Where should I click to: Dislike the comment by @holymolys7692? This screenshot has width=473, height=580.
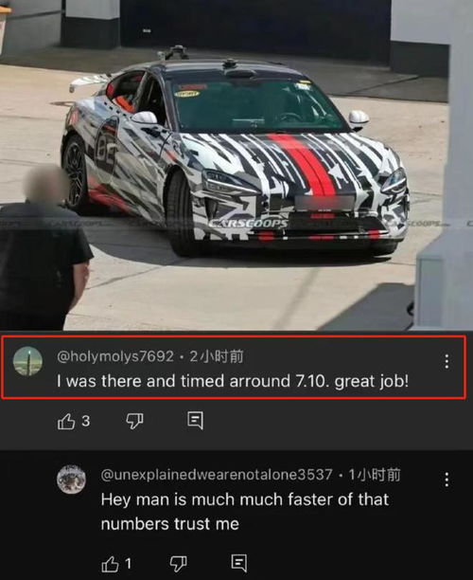(134, 422)
